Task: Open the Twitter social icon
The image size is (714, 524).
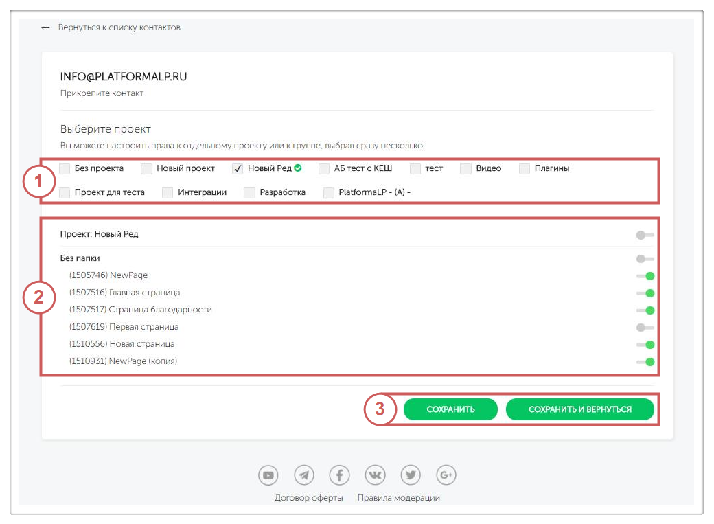Action: click(x=411, y=475)
